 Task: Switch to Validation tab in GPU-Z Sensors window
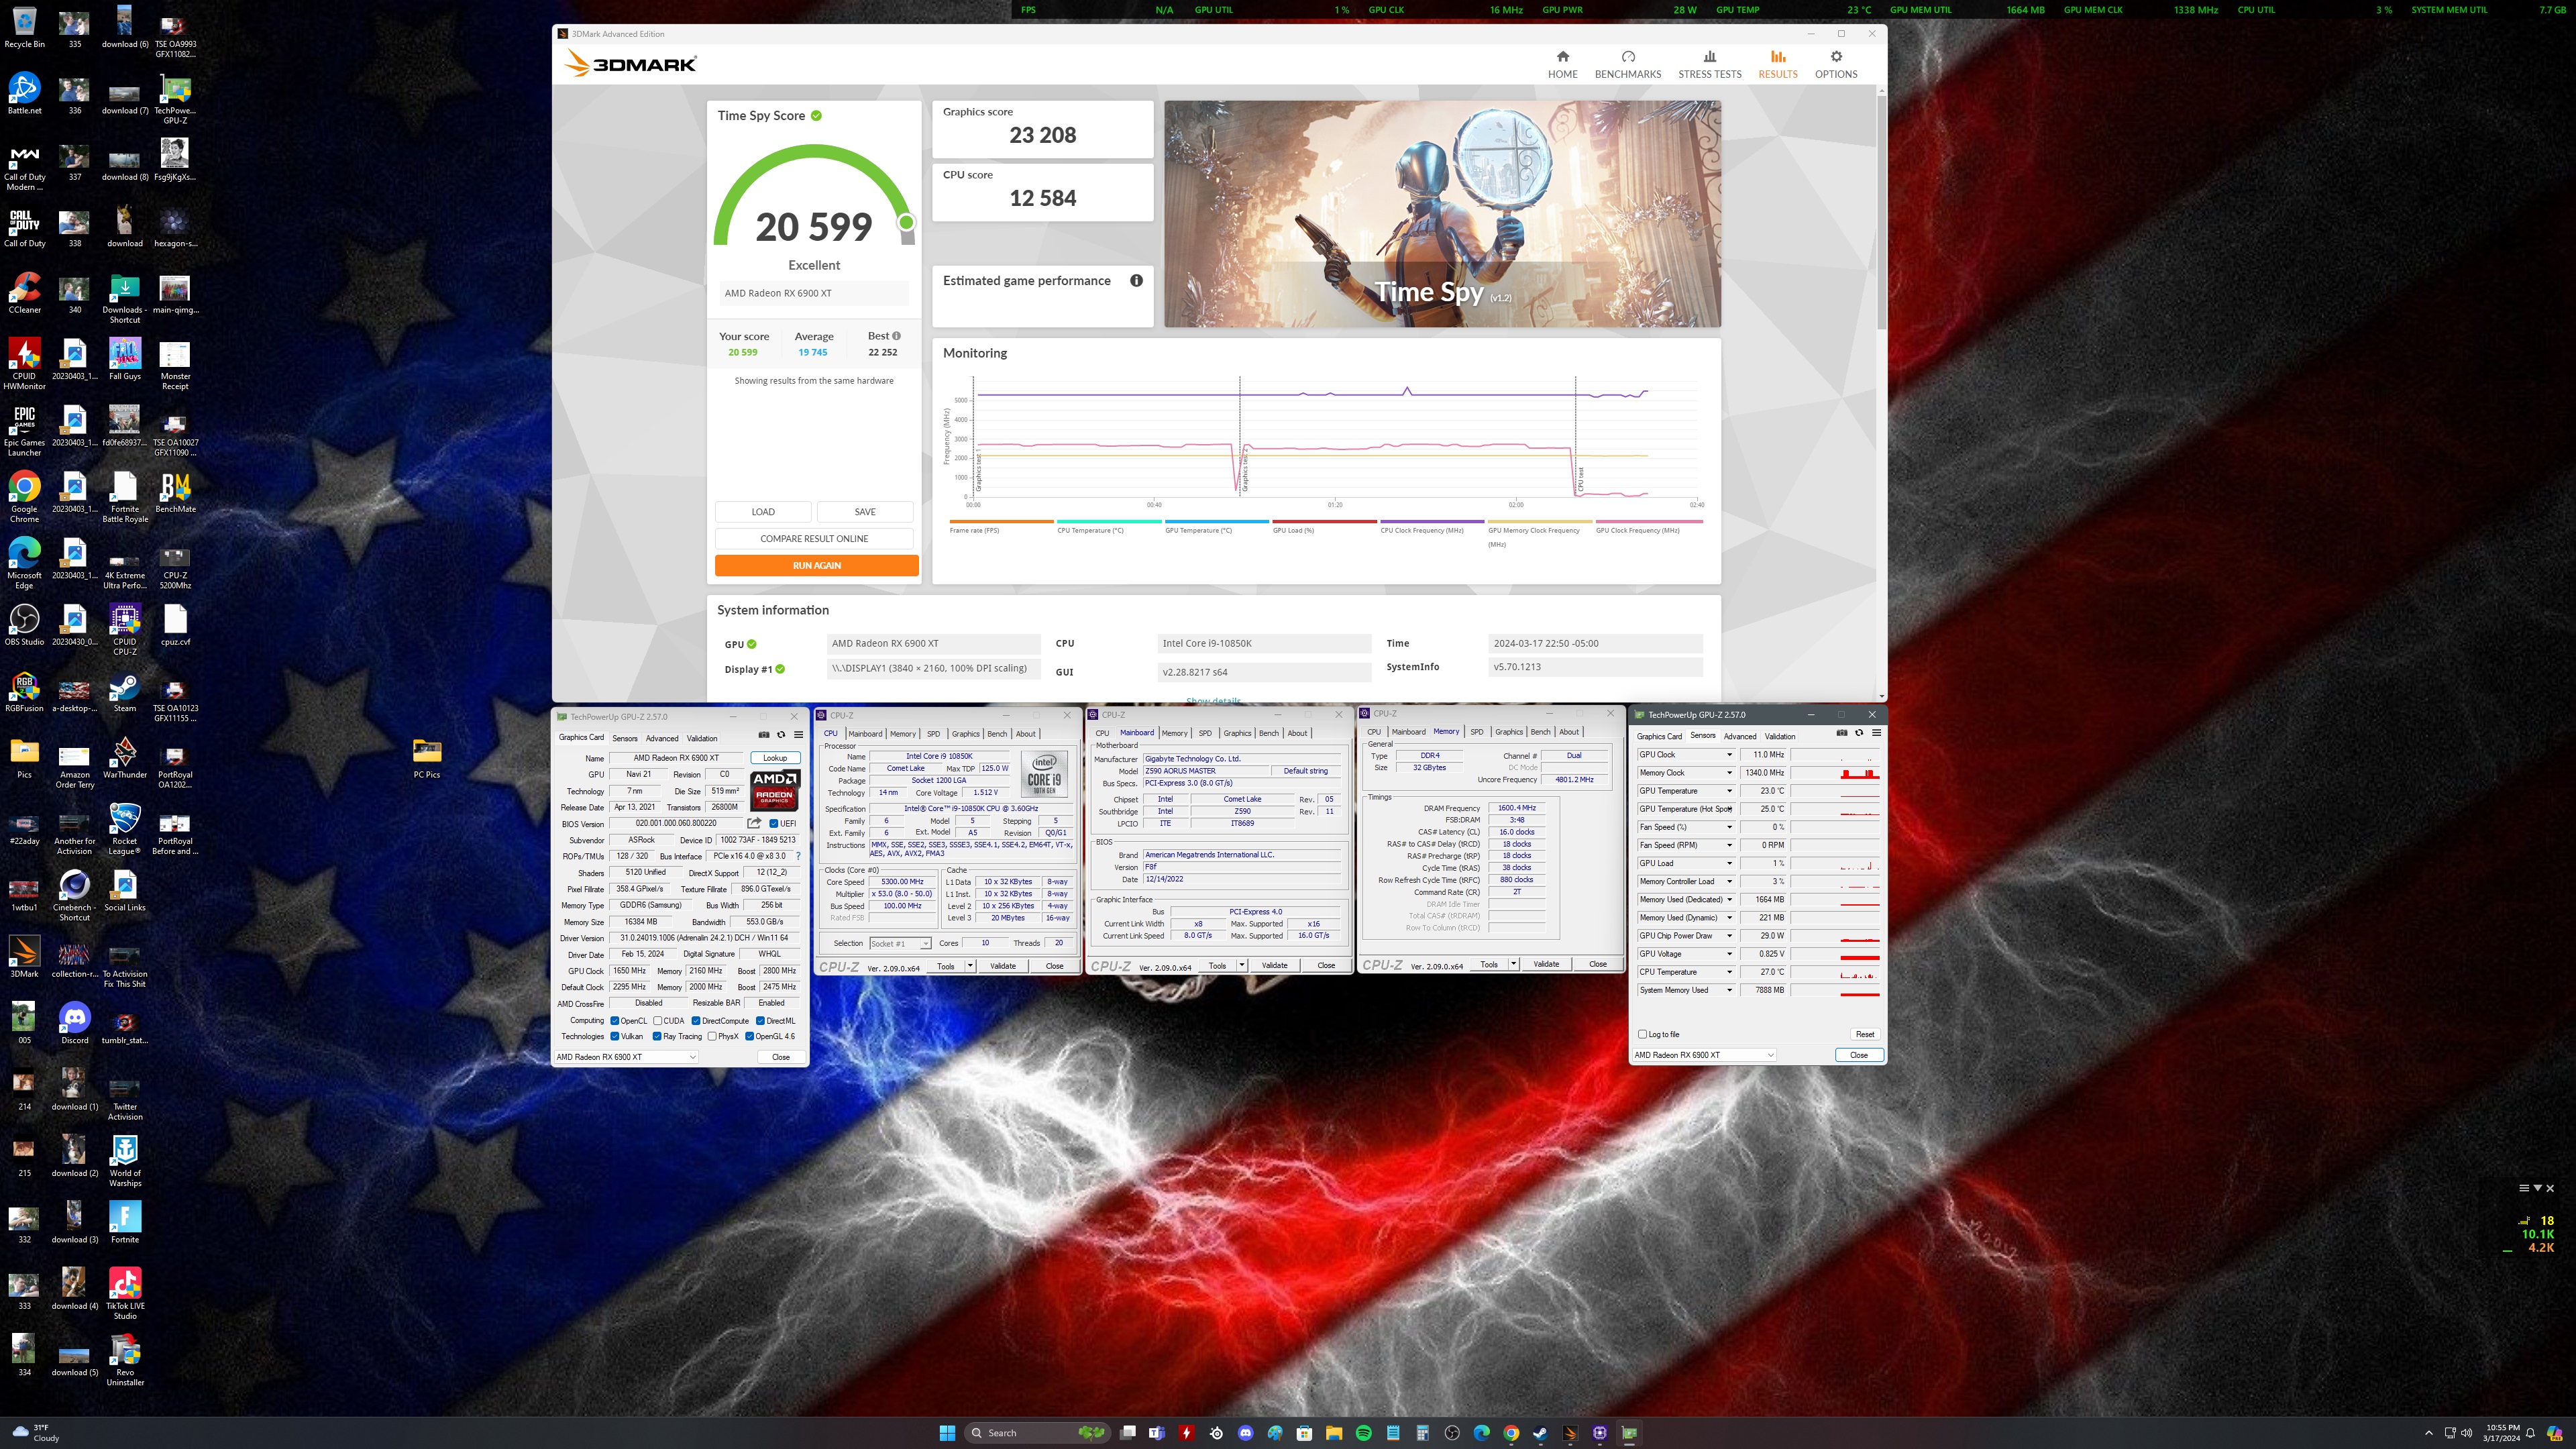pyautogui.click(x=1779, y=736)
